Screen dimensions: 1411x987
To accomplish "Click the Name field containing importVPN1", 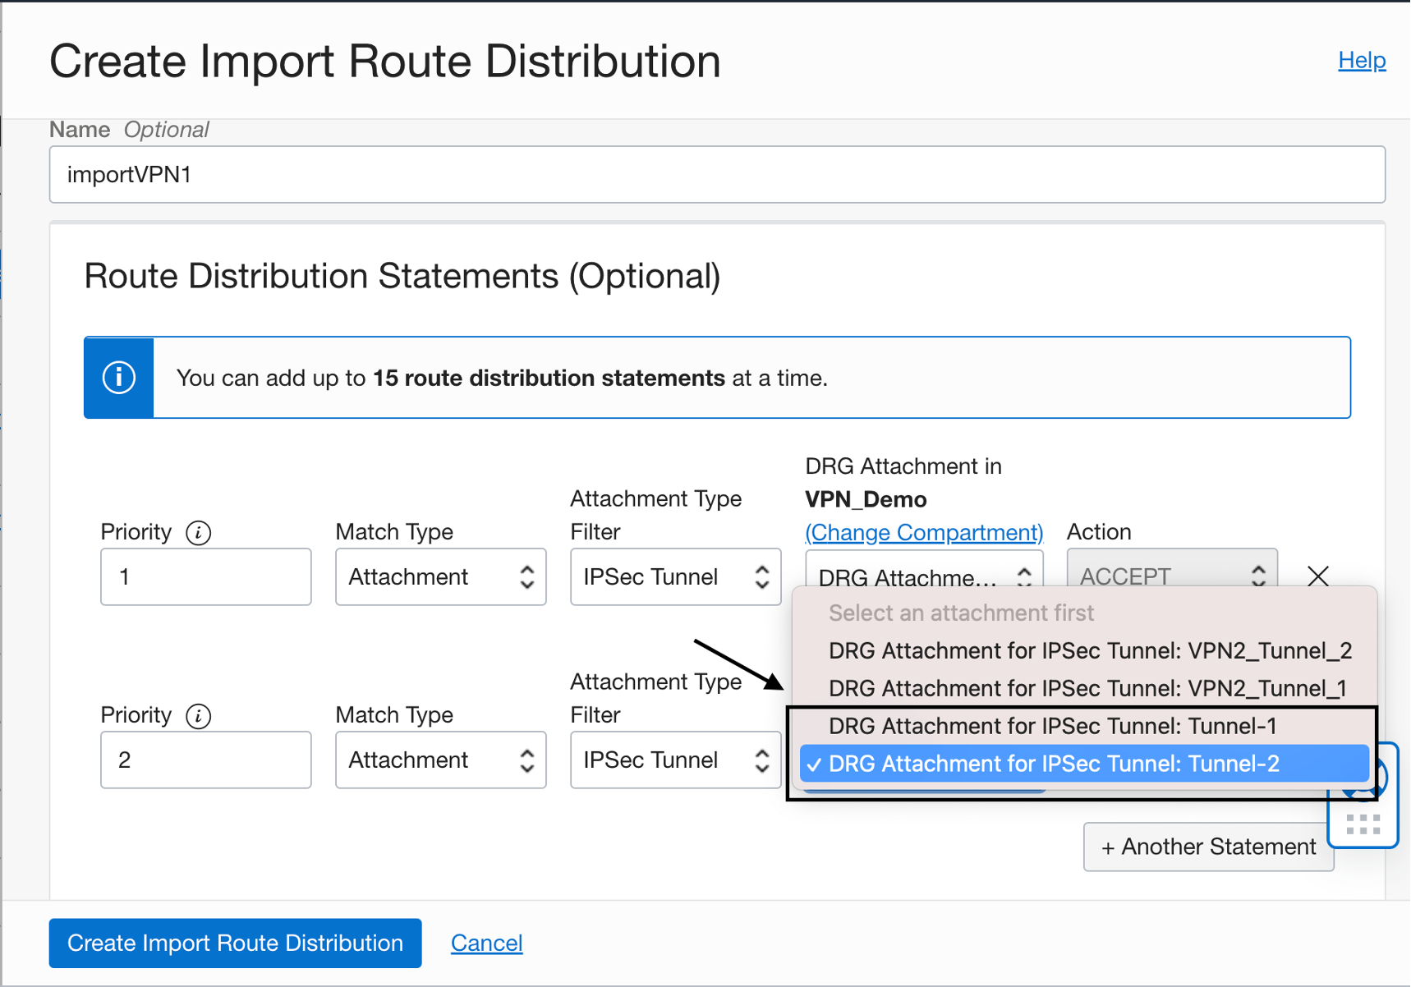I will (x=716, y=175).
